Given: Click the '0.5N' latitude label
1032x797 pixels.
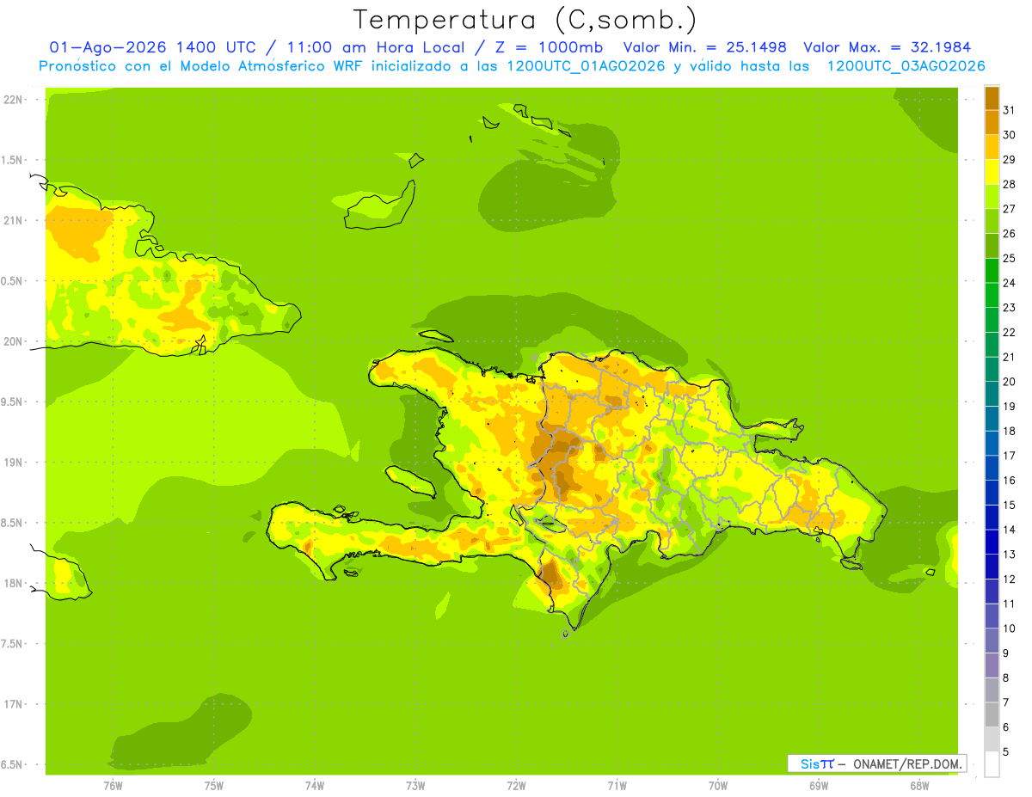Looking at the screenshot, I should coord(13,281).
